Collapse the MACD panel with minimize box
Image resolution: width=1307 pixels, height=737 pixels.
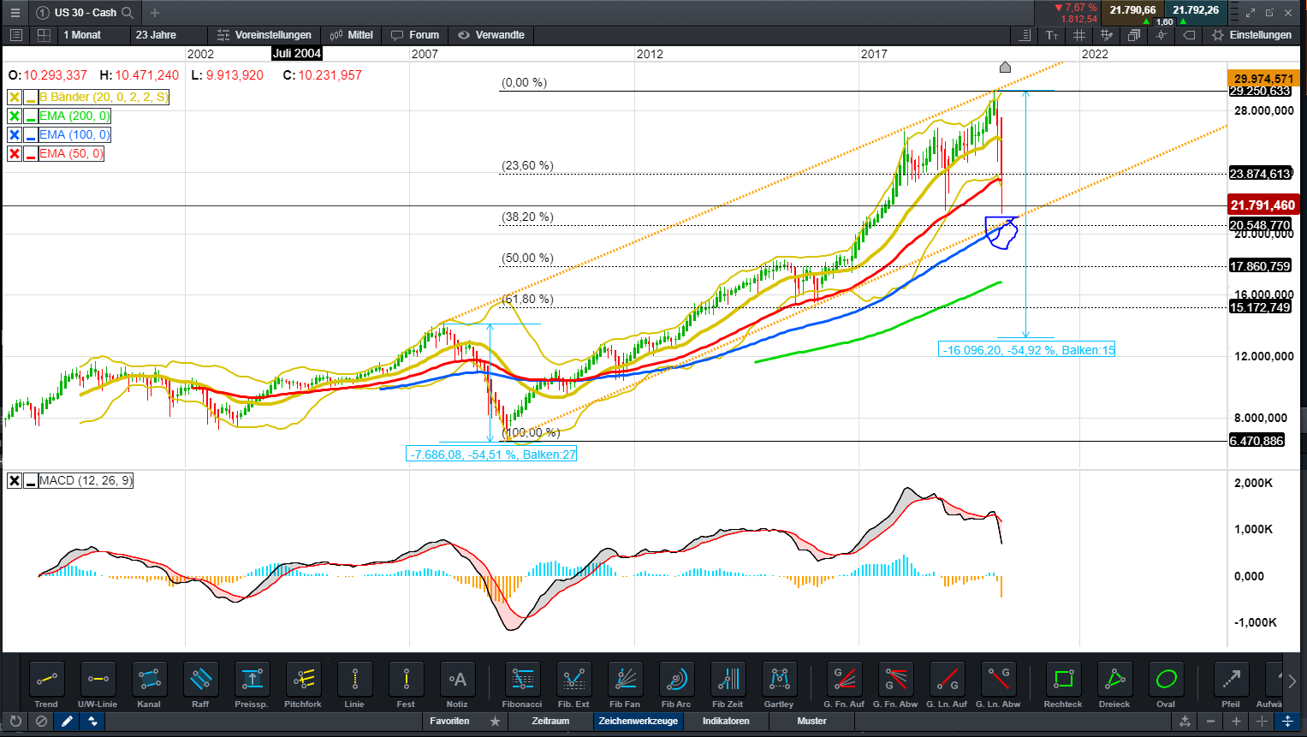31,481
